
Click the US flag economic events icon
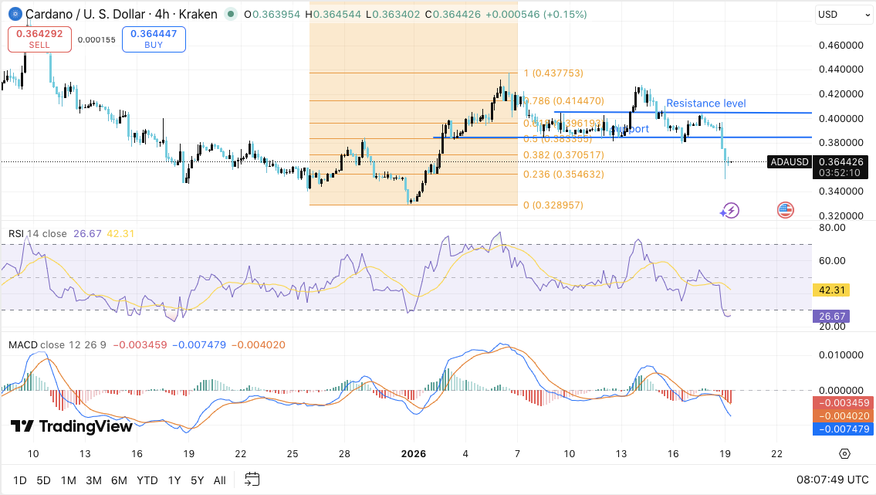click(x=785, y=209)
